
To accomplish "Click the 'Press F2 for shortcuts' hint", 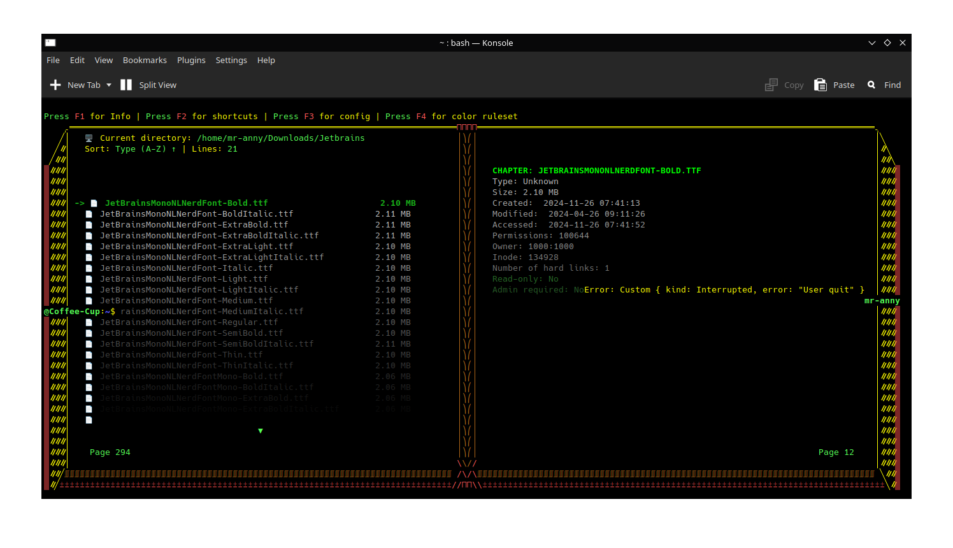I will point(202,117).
